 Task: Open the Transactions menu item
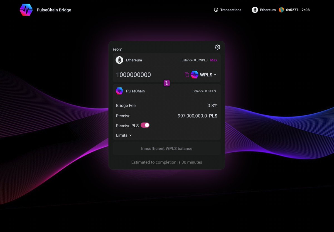(x=230, y=10)
